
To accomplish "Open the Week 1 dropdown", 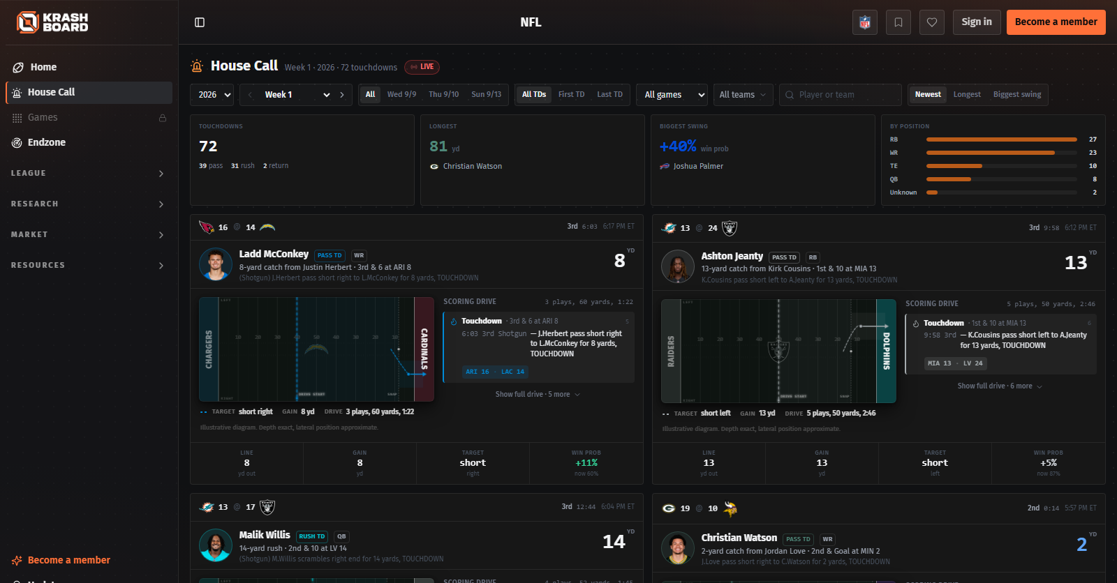I will point(297,95).
